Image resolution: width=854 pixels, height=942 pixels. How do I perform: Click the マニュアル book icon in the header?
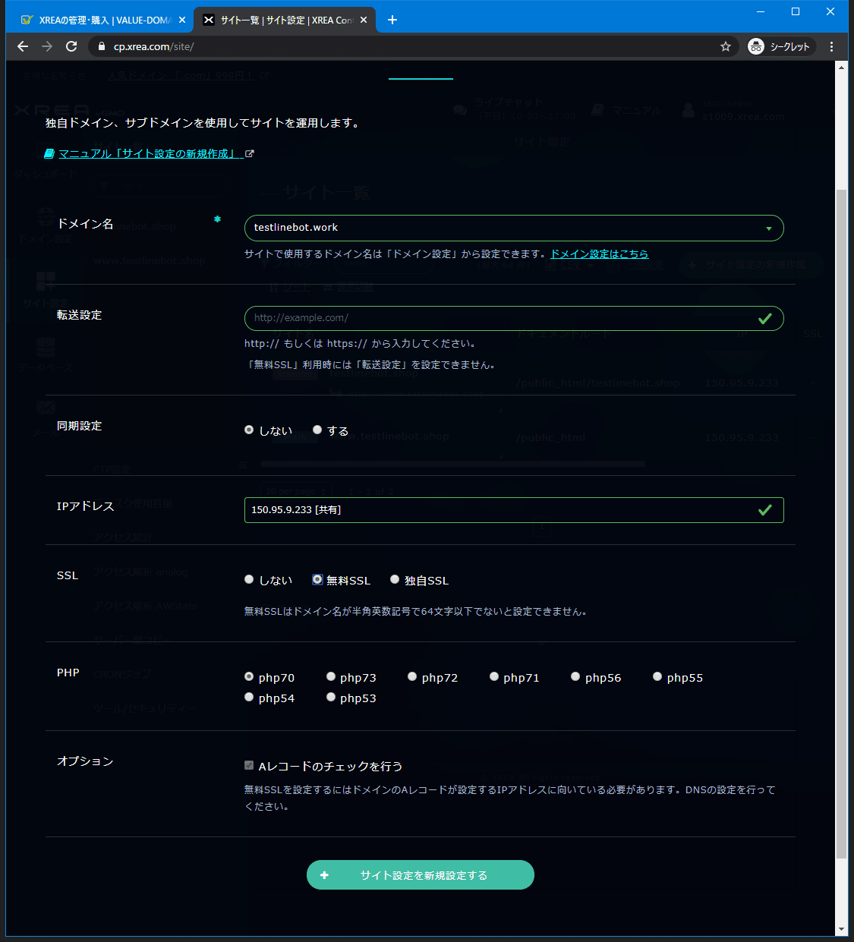(x=598, y=109)
